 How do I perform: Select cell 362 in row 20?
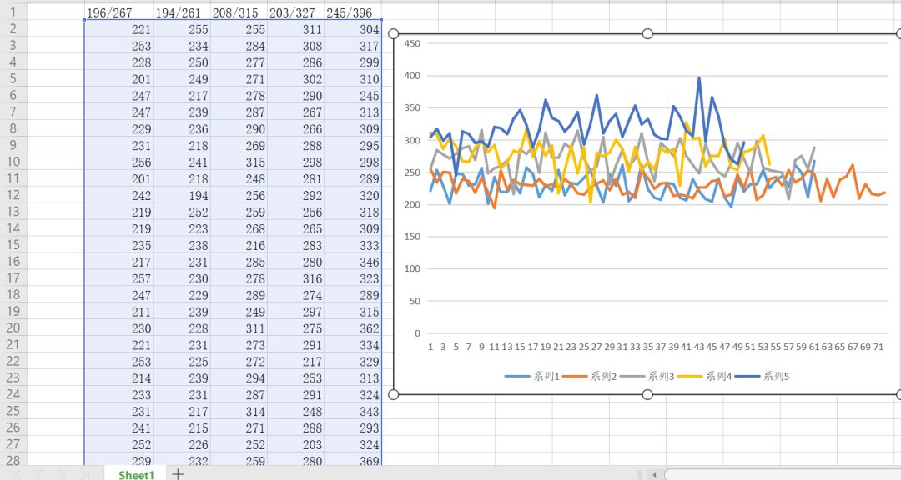coord(353,329)
